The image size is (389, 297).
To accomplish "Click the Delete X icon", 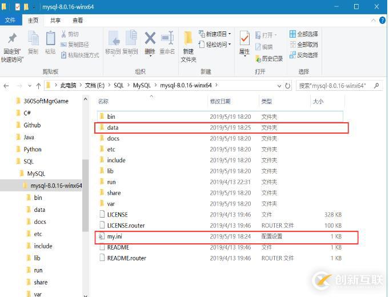I will (x=150, y=38).
